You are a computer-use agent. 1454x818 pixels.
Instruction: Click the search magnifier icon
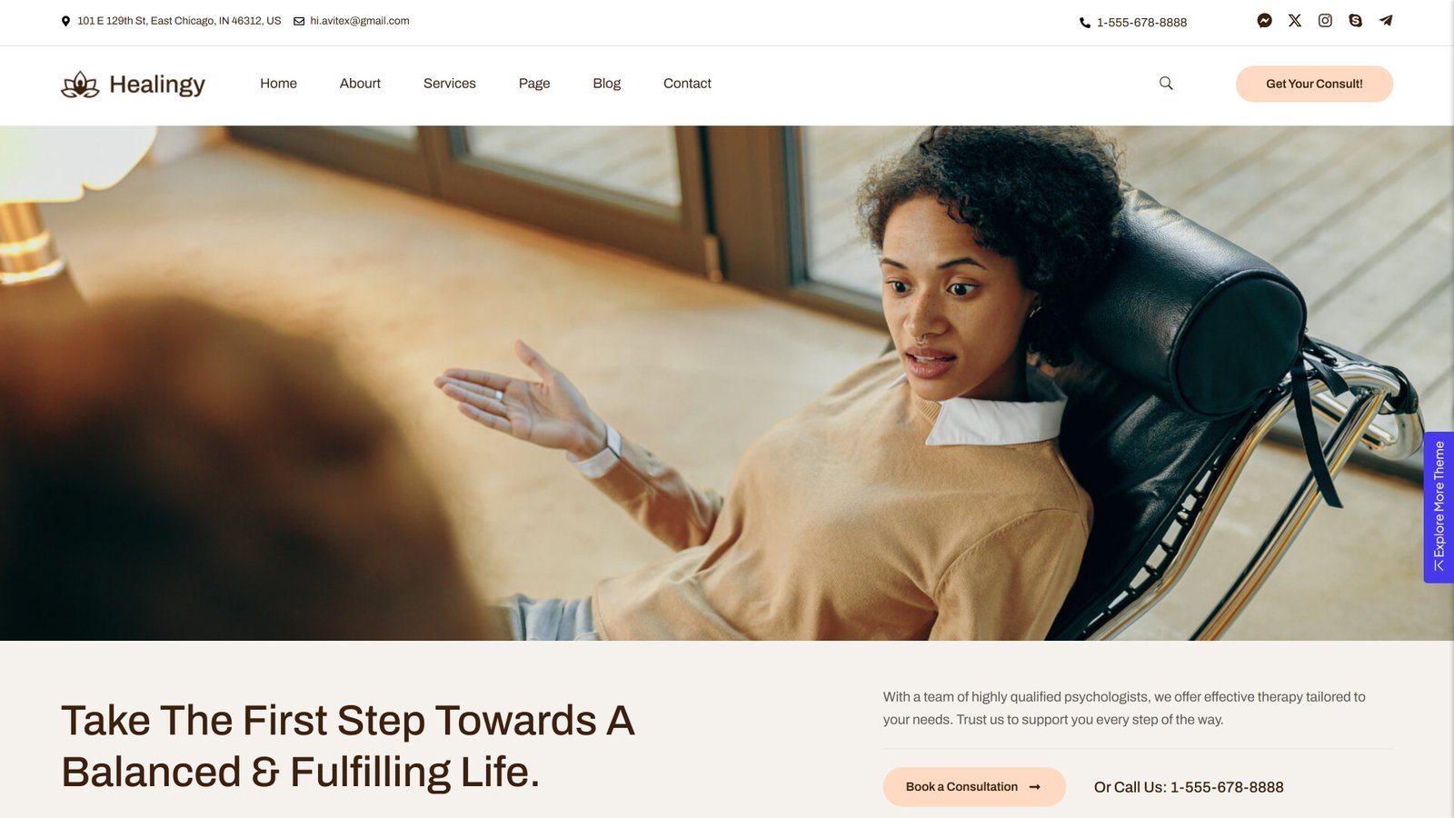pos(1166,83)
